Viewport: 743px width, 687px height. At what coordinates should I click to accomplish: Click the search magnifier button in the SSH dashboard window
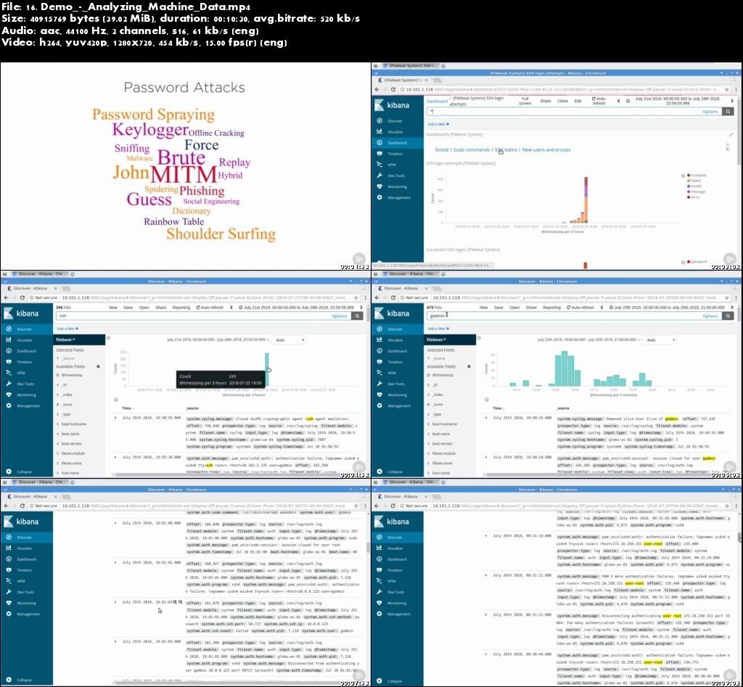(728, 111)
